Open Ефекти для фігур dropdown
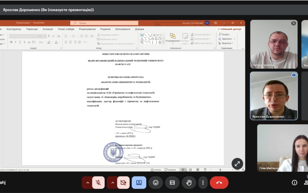The image size is (308, 193). [x=202, y=43]
